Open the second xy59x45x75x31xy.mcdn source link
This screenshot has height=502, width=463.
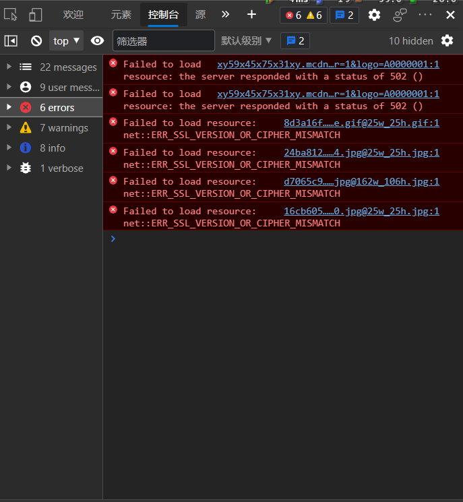pyautogui.click(x=328, y=94)
